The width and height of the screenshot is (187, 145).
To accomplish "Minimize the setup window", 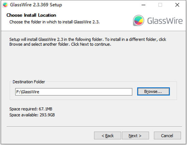I will pyautogui.click(x=143, y=5).
